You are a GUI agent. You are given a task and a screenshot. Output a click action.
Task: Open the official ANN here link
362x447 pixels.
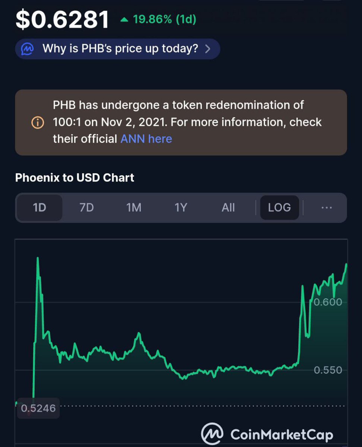coord(146,139)
